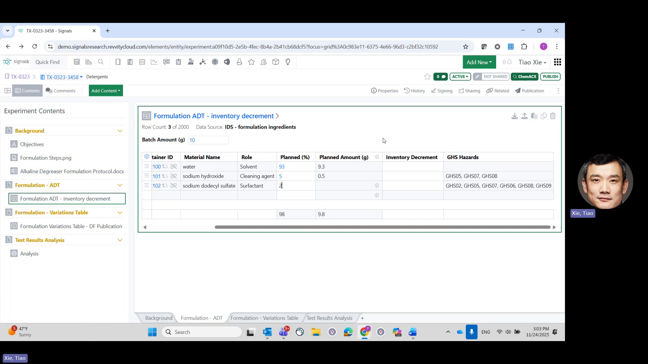This screenshot has height=364, width=648.
Task: Open the calendar icon in the toolbar
Action: (x=142, y=62)
